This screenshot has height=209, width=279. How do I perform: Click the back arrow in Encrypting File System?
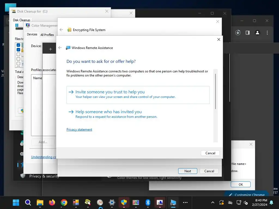coord(61,30)
